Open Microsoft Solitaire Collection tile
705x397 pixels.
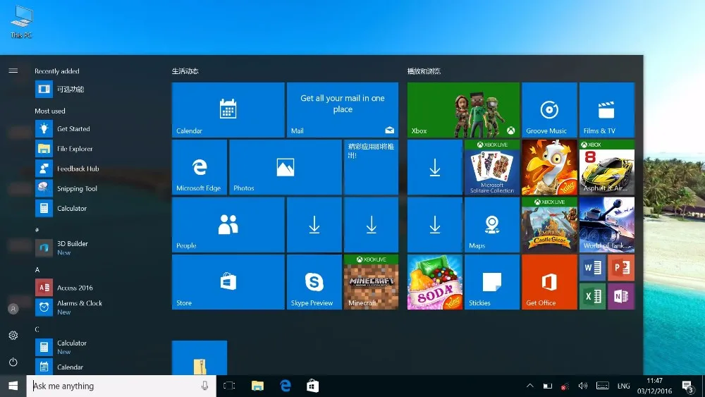(492, 167)
